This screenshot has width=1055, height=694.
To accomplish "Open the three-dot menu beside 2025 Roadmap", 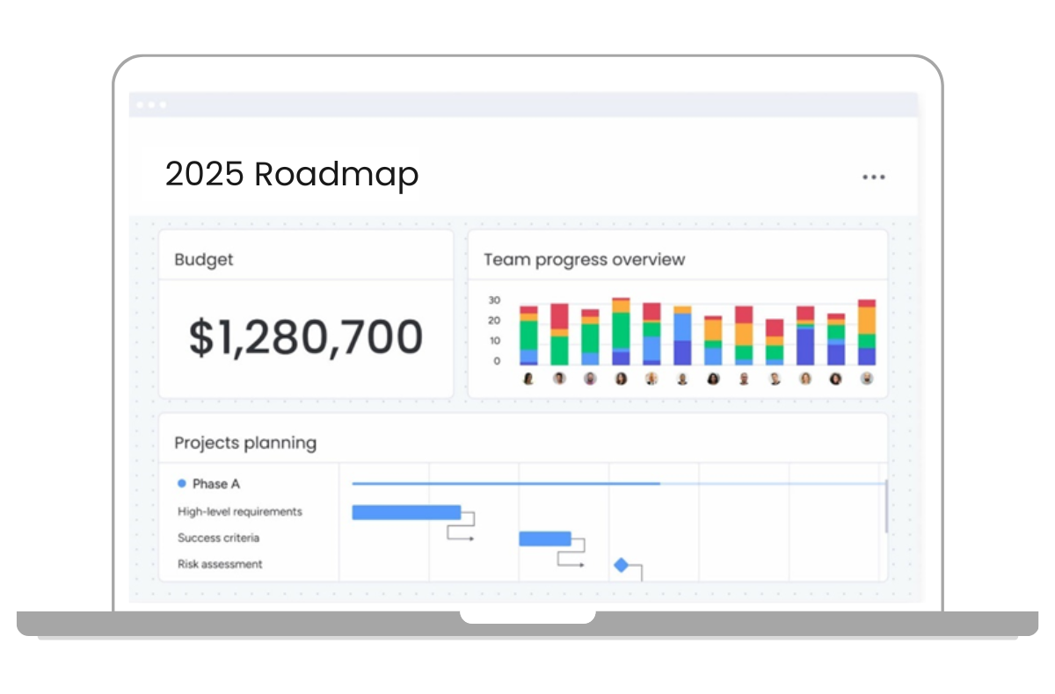I will 873,177.
